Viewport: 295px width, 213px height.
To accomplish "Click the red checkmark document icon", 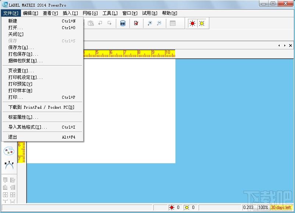I will click(136, 23).
